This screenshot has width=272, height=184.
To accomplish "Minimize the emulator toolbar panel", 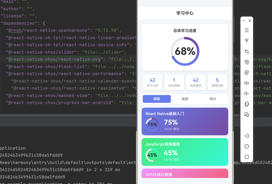I will coord(244,21).
